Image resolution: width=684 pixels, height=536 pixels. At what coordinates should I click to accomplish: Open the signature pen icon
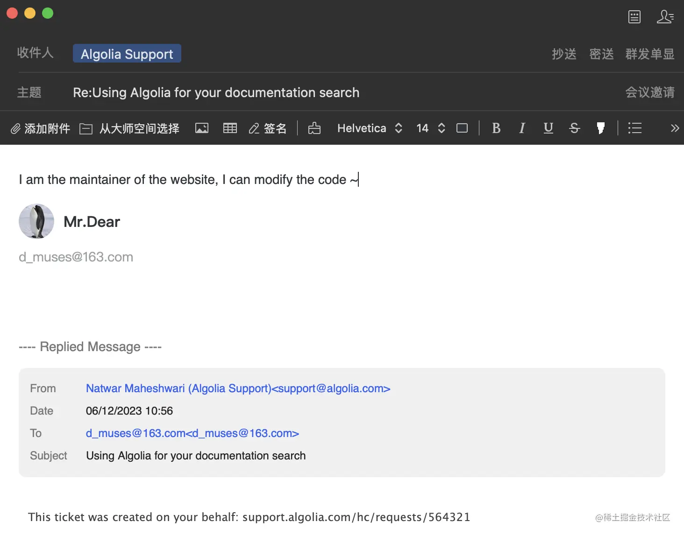coord(254,128)
